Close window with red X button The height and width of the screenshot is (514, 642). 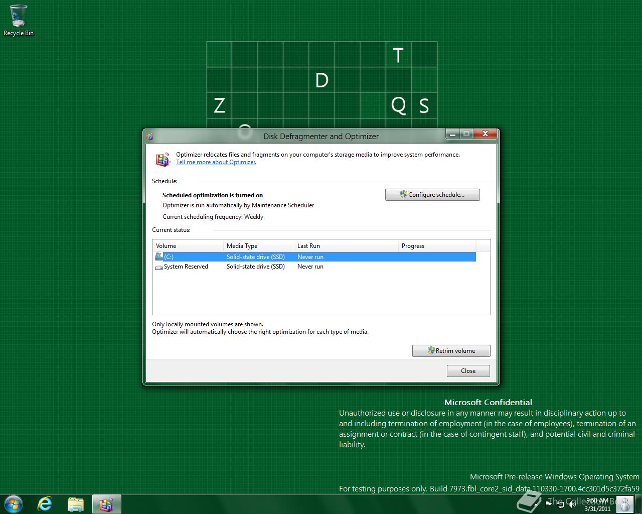(486, 134)
